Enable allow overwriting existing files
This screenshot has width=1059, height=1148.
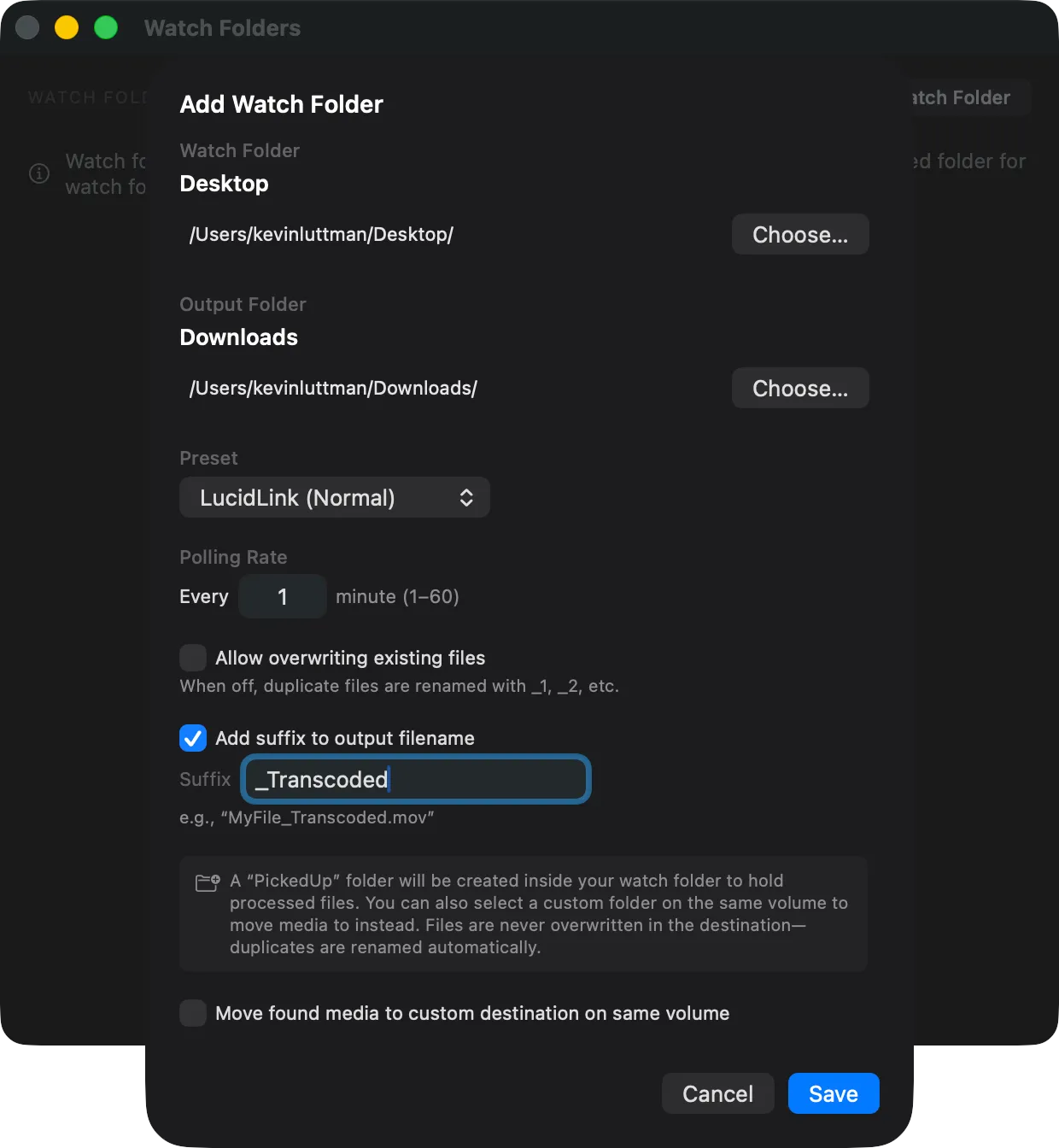pos(193,658)
